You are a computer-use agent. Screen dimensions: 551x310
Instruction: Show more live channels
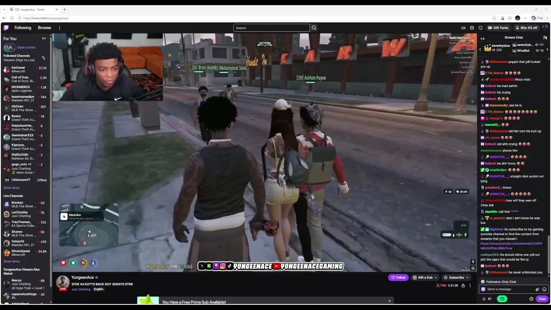[x=12, y=261]
